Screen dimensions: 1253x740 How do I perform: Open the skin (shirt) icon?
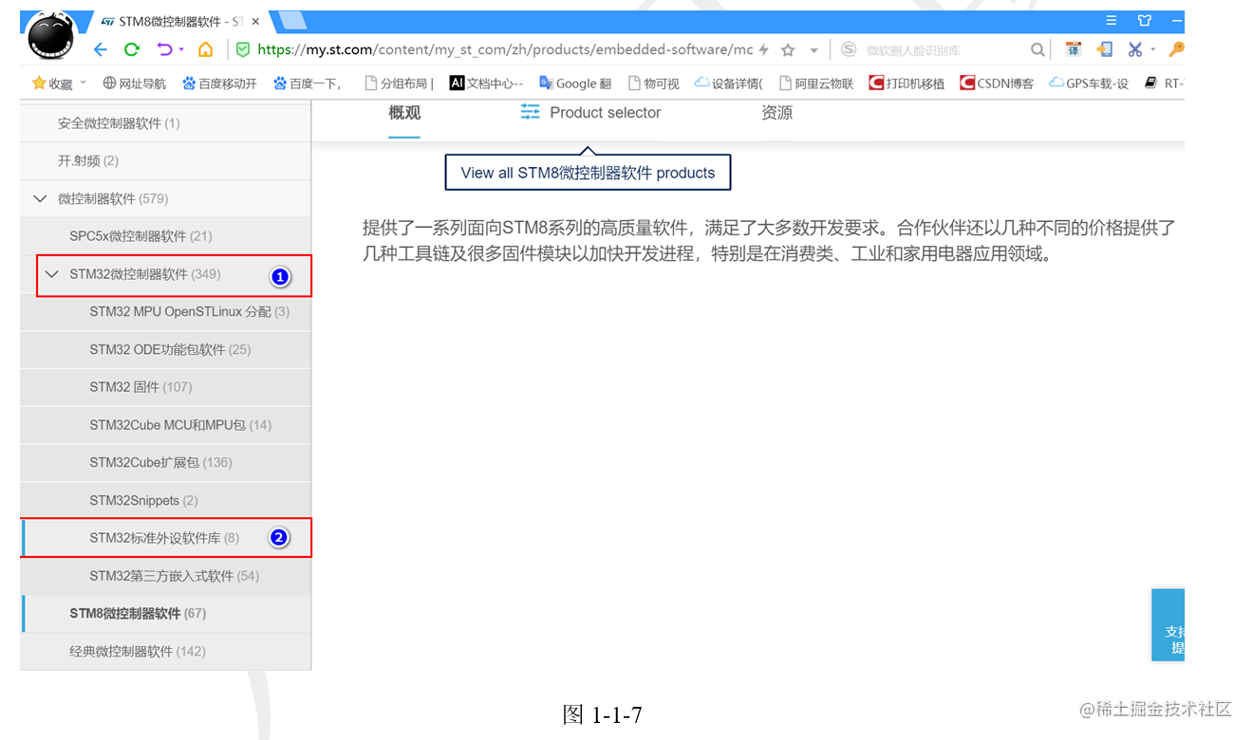tap(1145, 20)
